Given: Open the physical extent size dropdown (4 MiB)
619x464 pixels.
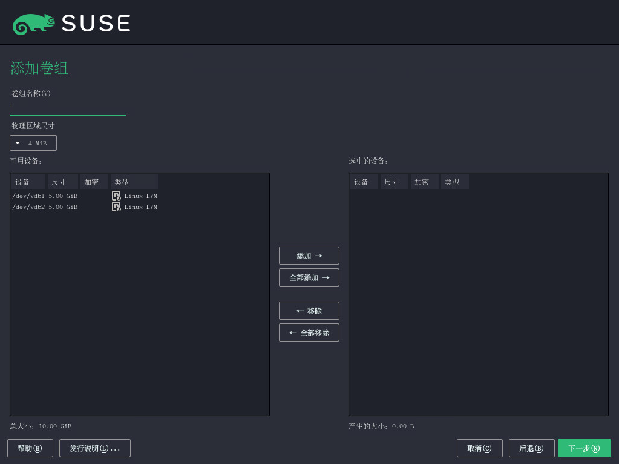Looking at the screenshot, I should [33, 143].
